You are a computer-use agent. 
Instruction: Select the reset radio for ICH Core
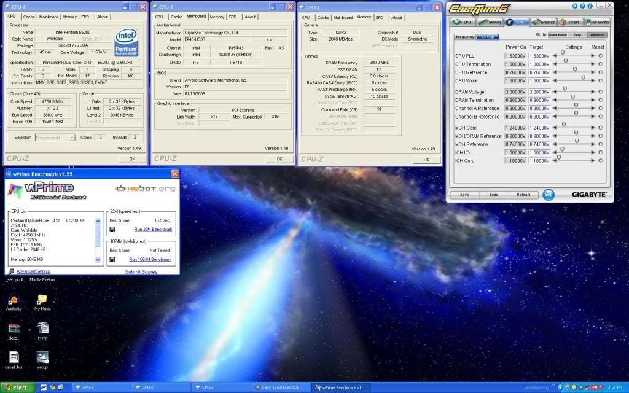point(601,161)
